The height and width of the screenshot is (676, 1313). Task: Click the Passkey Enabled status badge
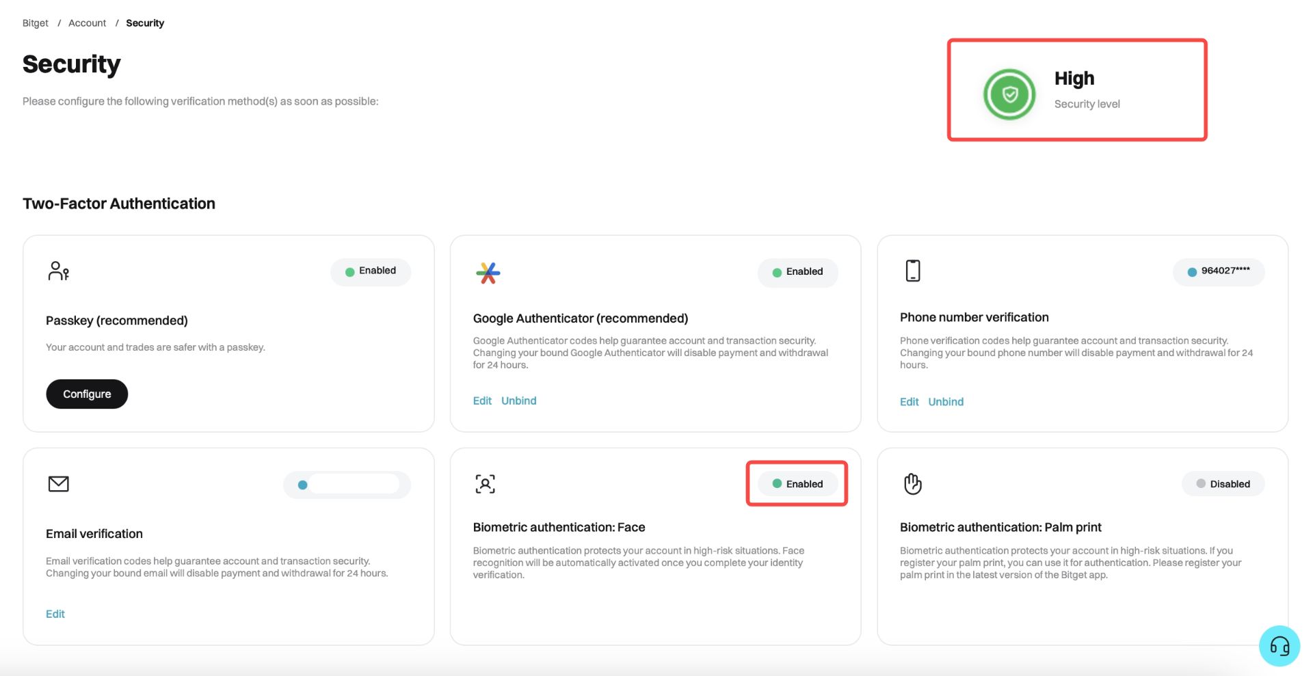coord(371,271)
